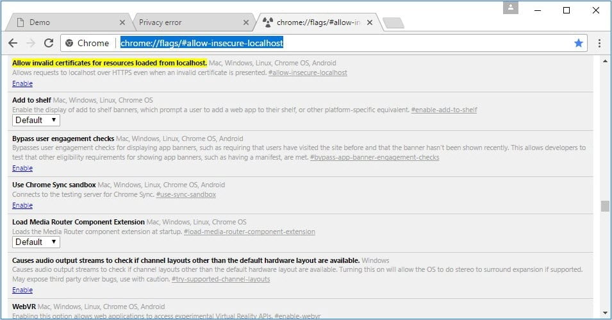This screenshot has height=320, width=612.
Task: Switch to the Privacy error tab
Action: [x=186, y=22]
